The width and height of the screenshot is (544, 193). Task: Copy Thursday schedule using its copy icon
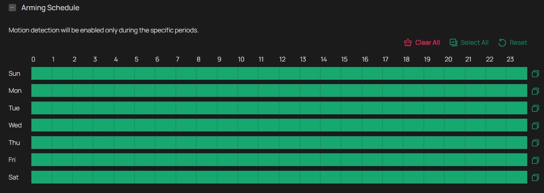click(535, 143)
